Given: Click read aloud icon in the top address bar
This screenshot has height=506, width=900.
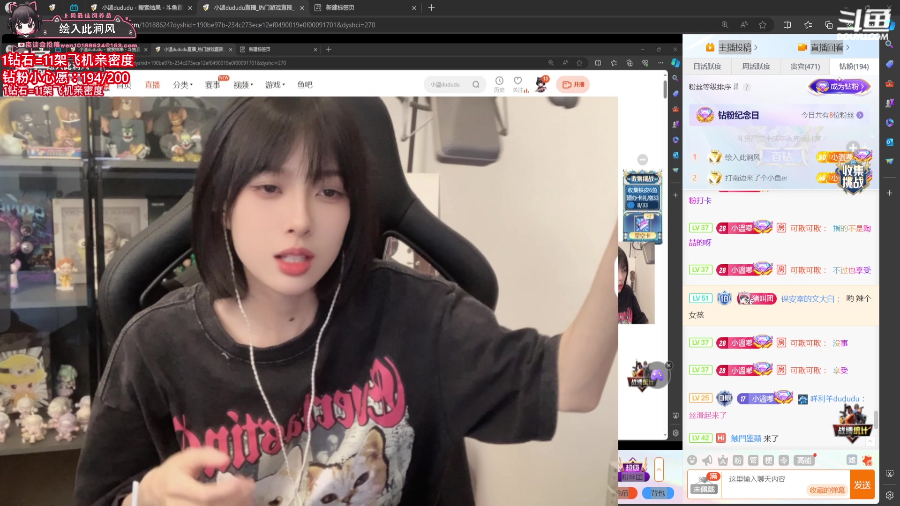Looking at the screenshot, I should 744,25.
